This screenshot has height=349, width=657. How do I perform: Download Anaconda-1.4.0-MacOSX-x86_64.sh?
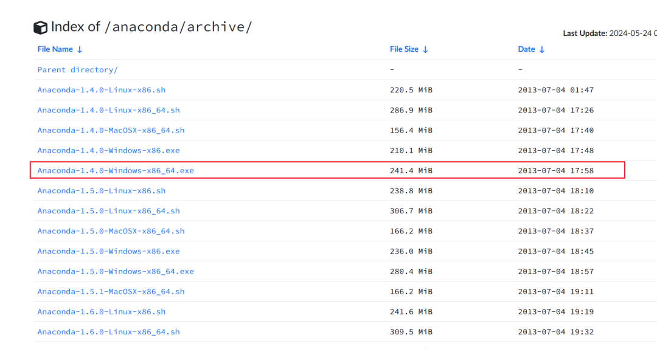point(111,130)
